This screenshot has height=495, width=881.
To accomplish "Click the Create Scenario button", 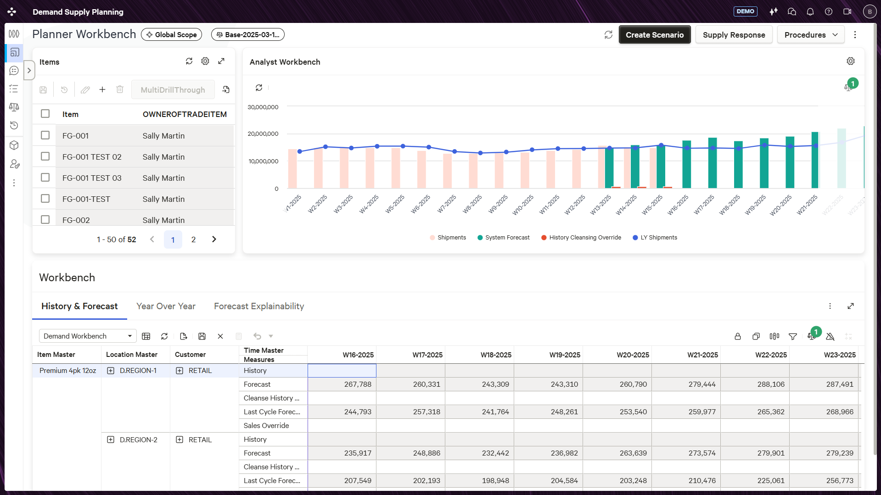I will (654, 35).
